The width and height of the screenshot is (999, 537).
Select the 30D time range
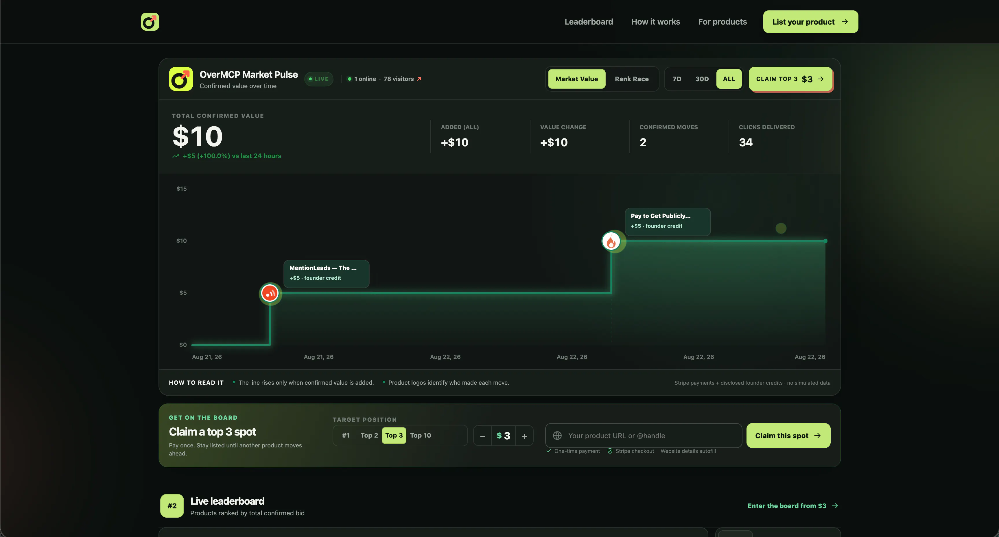pos(702,79)
